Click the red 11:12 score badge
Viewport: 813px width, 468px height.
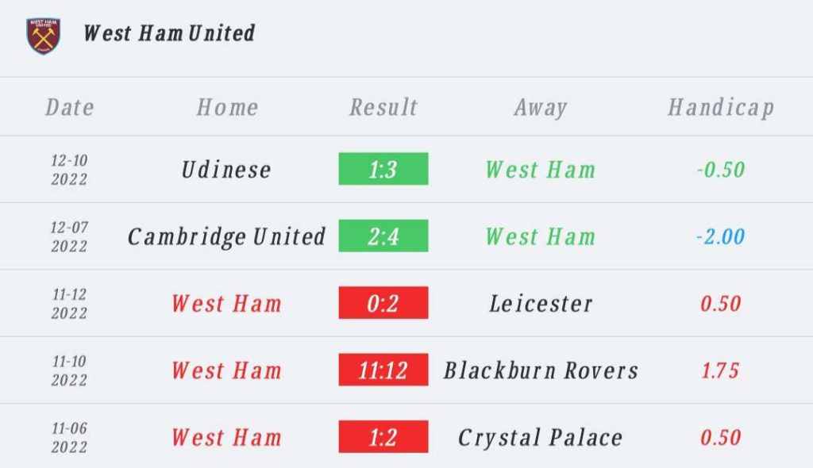[383, 370]
